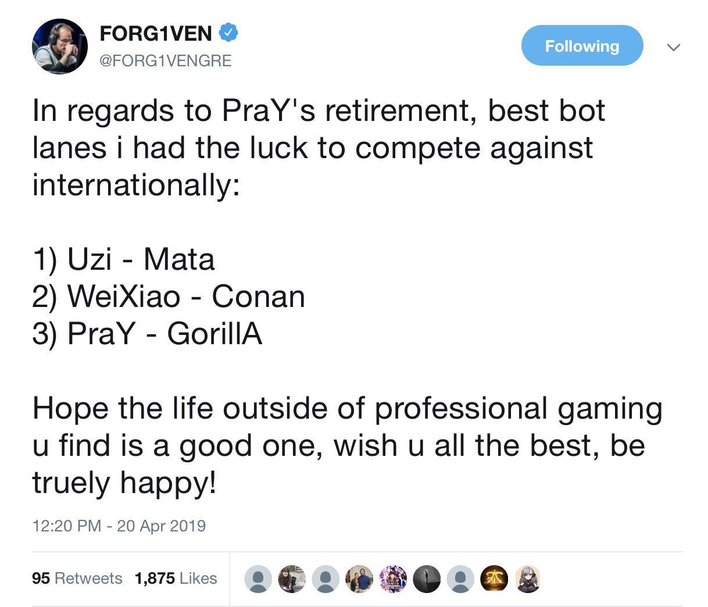View the 95 Retweets list
This screenshot has width=708, height=607.
point(77,578)
